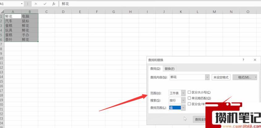Enable the 单元格匹配(O) checkbox
This screenshot has width=261, height=128.
(x=189, y=98)
